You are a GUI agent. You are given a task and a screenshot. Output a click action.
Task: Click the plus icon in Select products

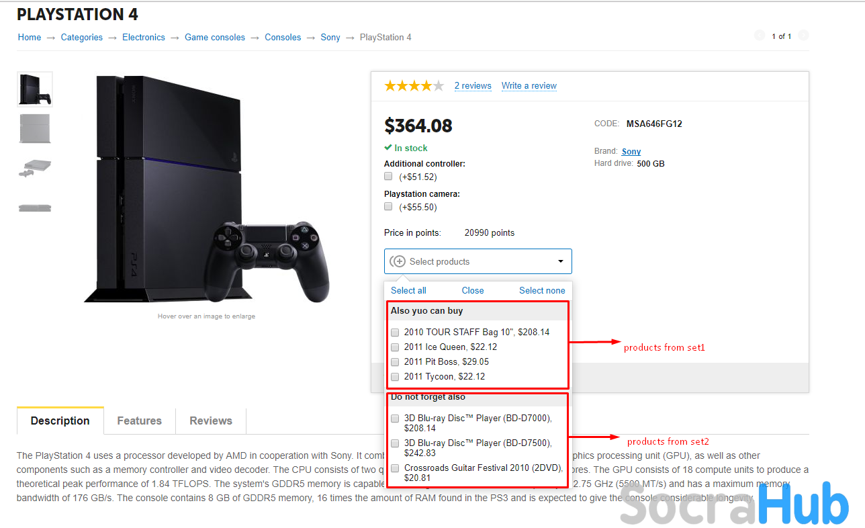398,261
